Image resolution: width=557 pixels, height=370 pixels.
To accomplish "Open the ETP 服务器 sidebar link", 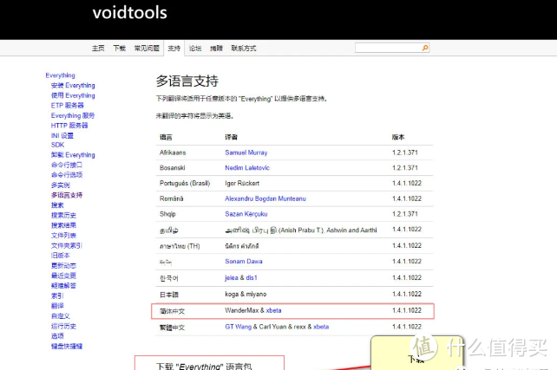I will tap(68, 106).
